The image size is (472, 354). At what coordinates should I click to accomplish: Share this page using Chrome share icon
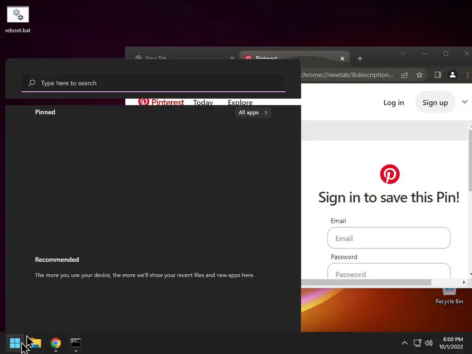(405, 75)
